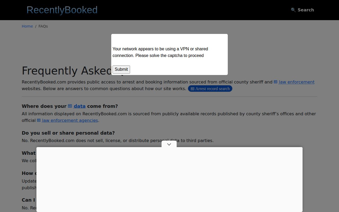Click the magnifying glass search icon

[x=293, y=10]
